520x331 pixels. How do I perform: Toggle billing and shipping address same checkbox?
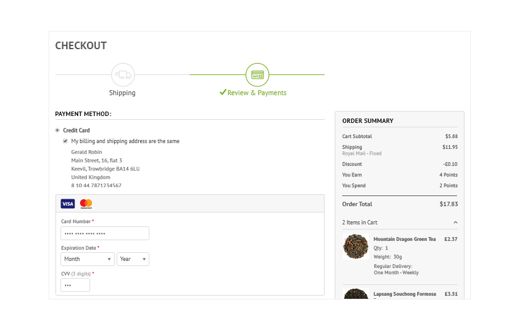[x=66, y=141]
